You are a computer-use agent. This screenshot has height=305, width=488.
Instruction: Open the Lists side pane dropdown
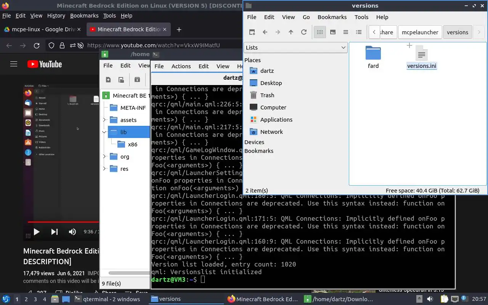[295, 47]
